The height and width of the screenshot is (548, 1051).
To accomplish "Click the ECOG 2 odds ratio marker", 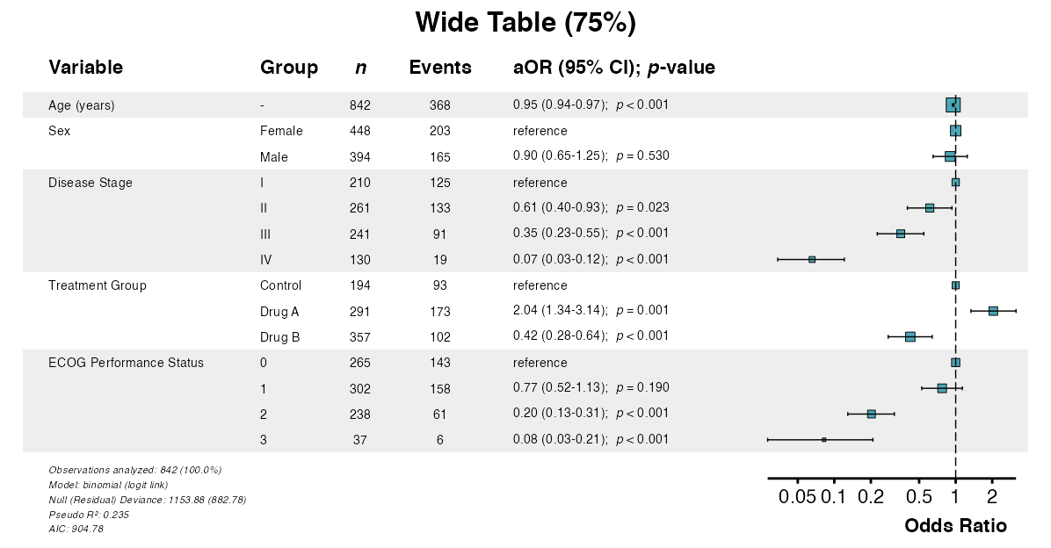I will pos(871,414).
